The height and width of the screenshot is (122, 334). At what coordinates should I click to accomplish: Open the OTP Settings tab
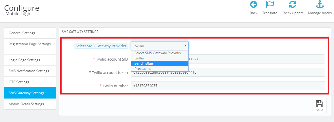[30, 82]
